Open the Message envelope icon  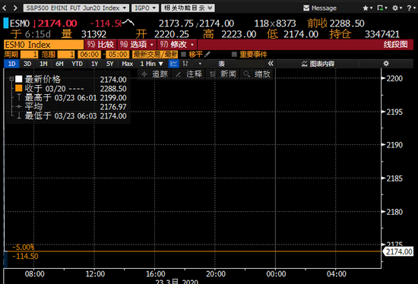pos(306,8)
